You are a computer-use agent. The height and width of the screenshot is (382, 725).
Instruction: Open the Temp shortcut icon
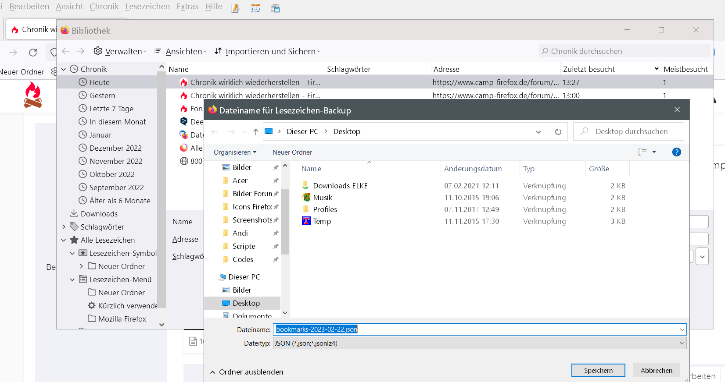306,221
